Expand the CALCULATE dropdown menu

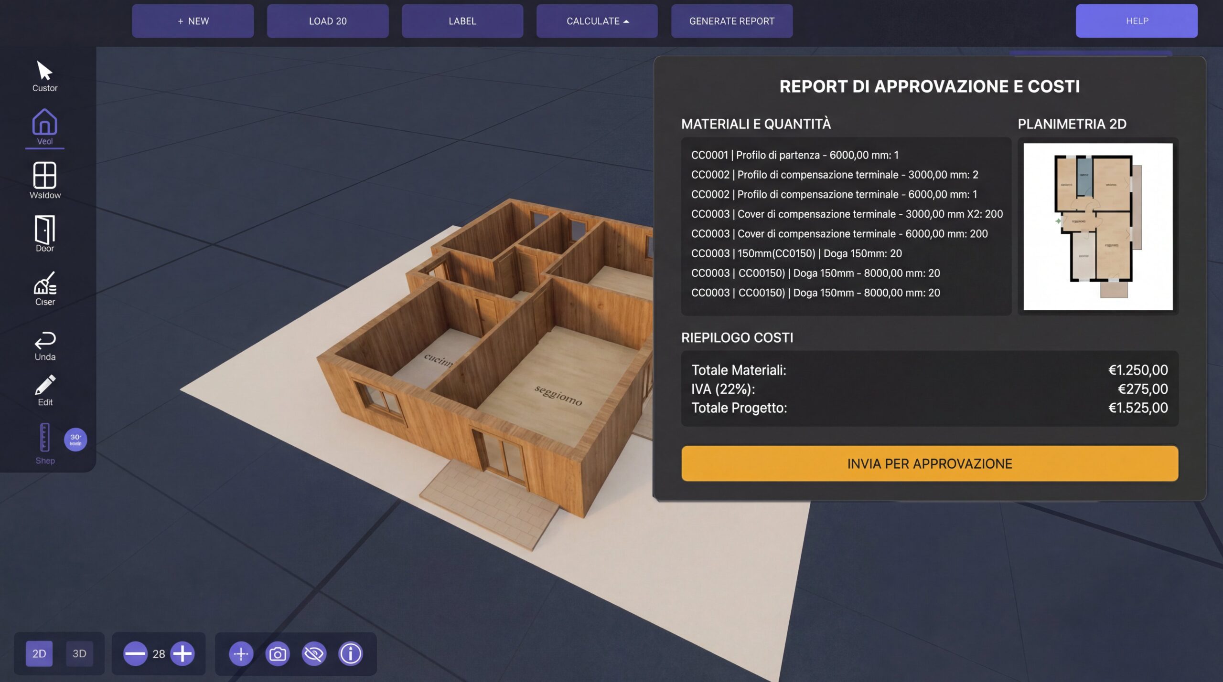597,21
